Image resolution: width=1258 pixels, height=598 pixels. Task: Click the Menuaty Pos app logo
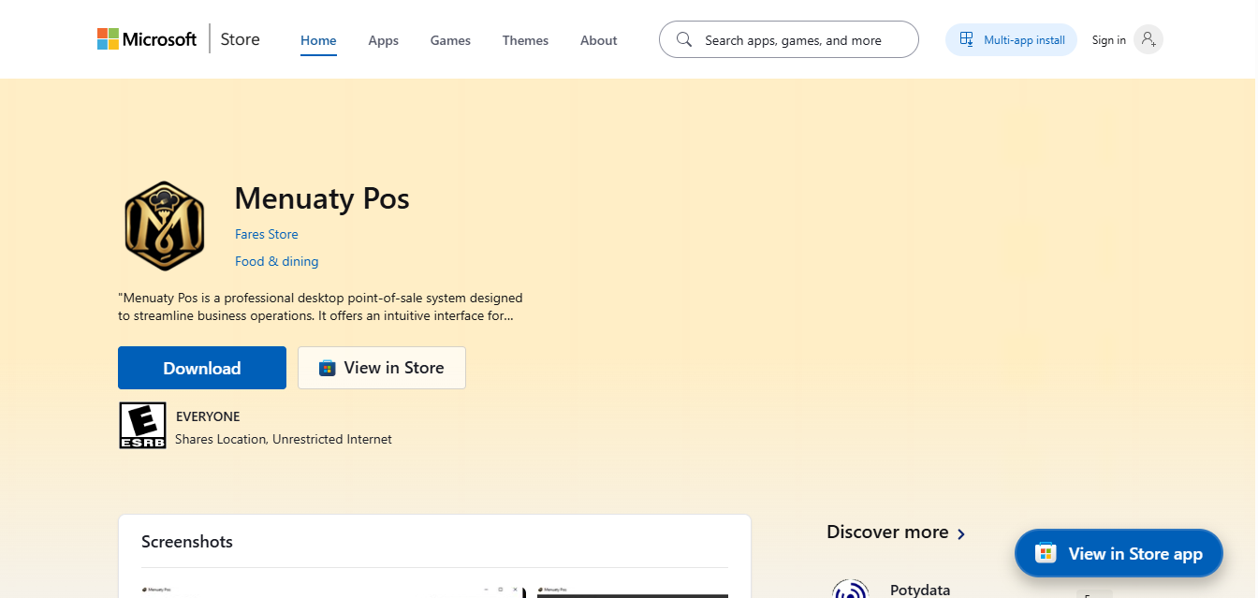pos(165,226)
